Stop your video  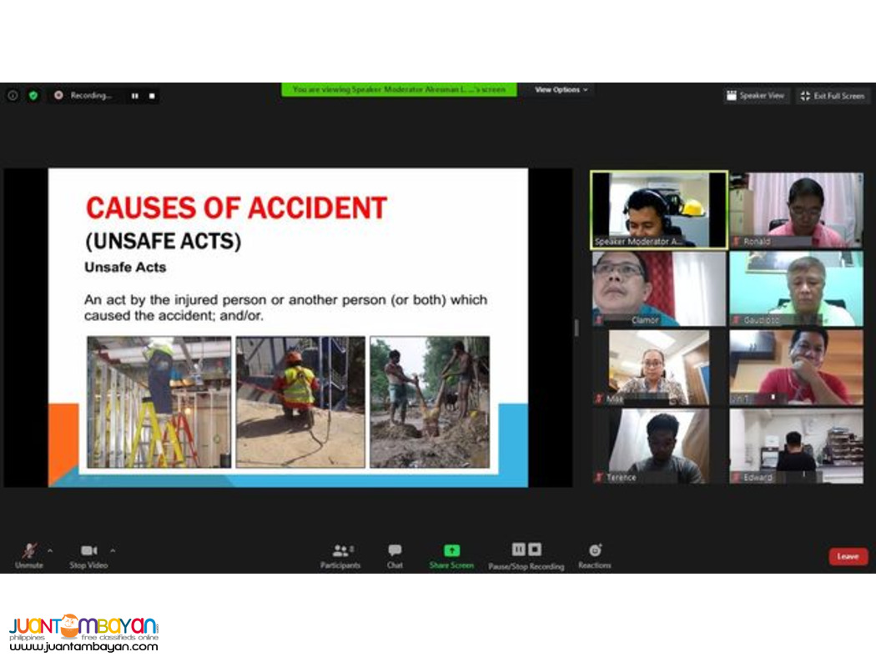click(88, 552)
